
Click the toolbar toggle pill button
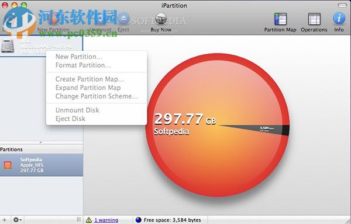342,5
